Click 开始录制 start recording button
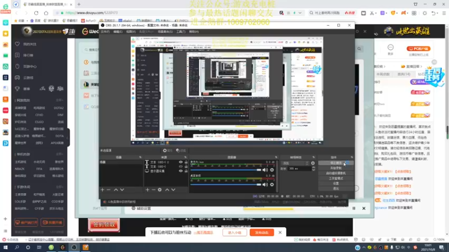The width and height of the screenshot is (449, 252). (336, 168)
